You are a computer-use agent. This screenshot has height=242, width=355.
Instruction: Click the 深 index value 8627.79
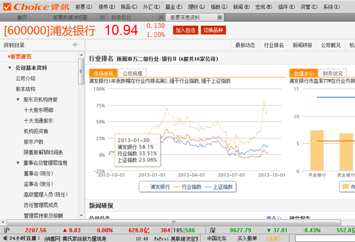click(x=241, y=230)
